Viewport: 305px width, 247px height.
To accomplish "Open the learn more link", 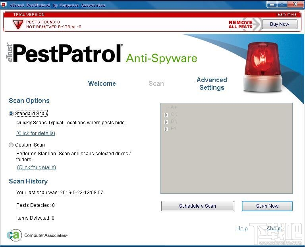I will (x=286, y=14).
